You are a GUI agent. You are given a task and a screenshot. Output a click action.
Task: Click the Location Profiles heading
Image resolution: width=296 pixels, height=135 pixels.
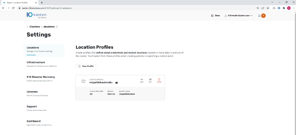(x=94, y=47)
